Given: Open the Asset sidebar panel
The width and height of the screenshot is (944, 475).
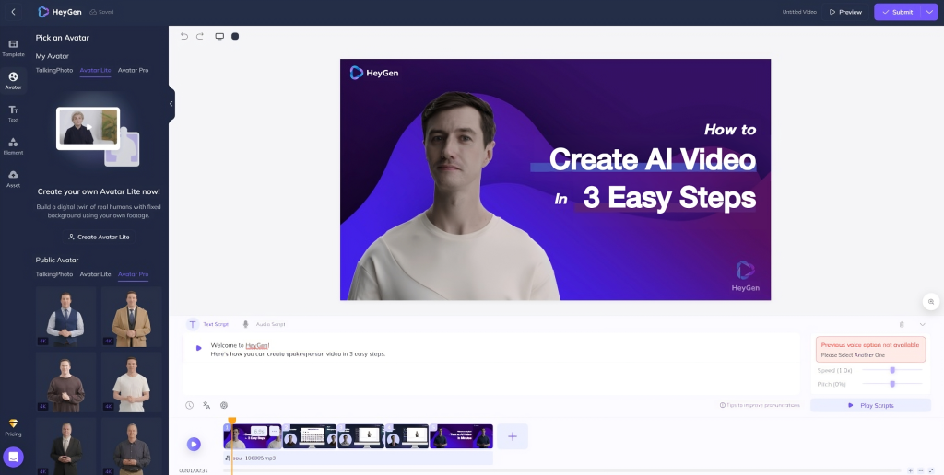Looking at the screenshot, I should pos(13,179).
